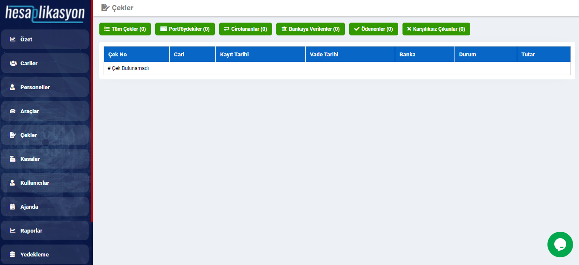Viewport: 579px width, 265px height.
Task: Click the Çekler page heading text
Action: (122, 8)
